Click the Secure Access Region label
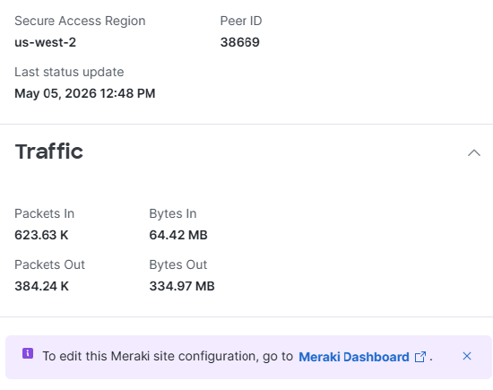This screenshot has width=493, height=390. (80, 22)
